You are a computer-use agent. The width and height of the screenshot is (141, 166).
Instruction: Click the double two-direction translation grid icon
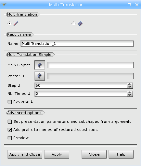(x=80, y=23)
